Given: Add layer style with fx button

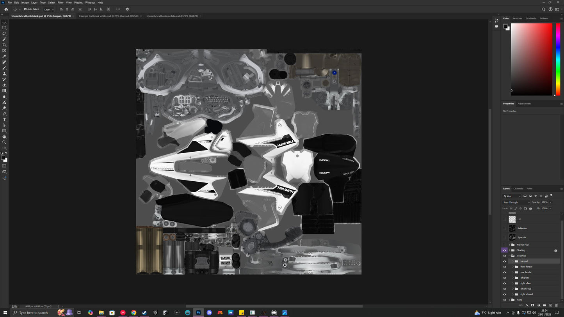Looking at the screenshot, I should (527, 305).
